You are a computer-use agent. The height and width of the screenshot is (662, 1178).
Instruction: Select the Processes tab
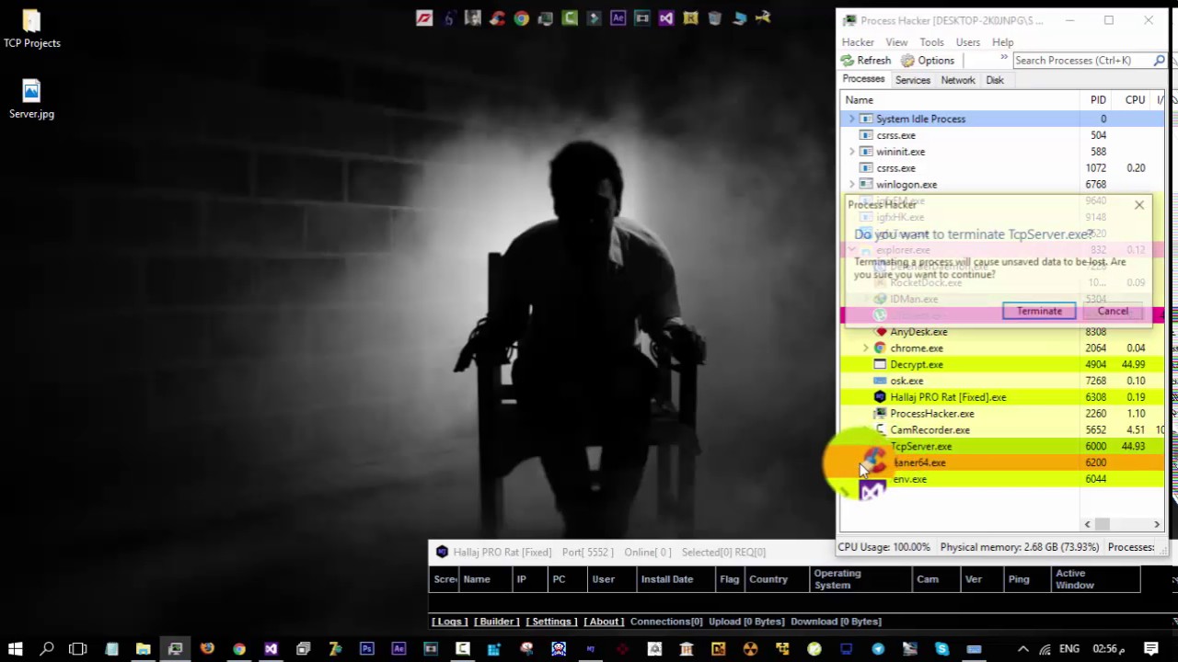[x=863, y=79]
